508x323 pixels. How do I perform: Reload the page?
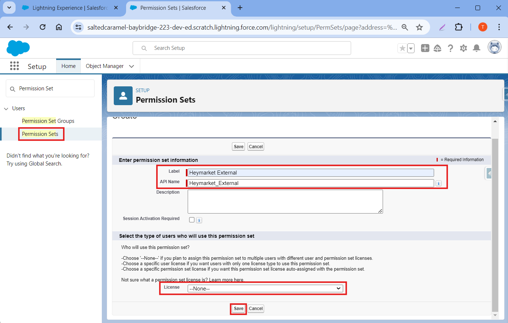point(42,27)
